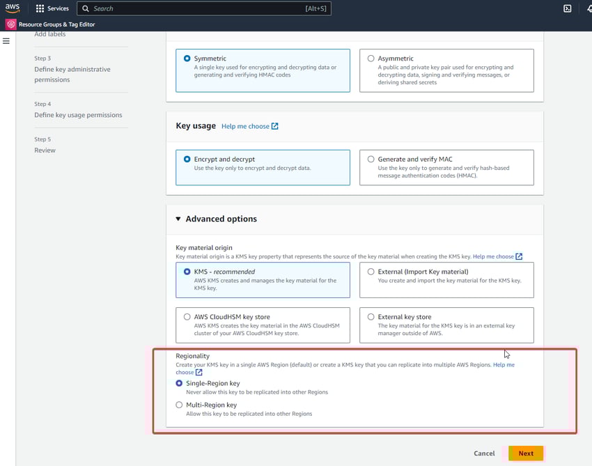This screenshot has width=592, height=466.
Task: Choose Multi-Region key regionality
Action: pyautogui.click(x=179, y=405)
